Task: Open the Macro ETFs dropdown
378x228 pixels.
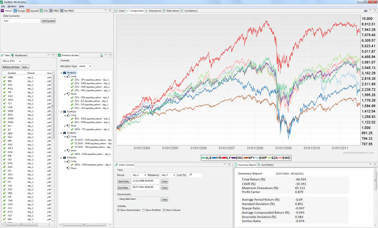Action: [11, 61]
